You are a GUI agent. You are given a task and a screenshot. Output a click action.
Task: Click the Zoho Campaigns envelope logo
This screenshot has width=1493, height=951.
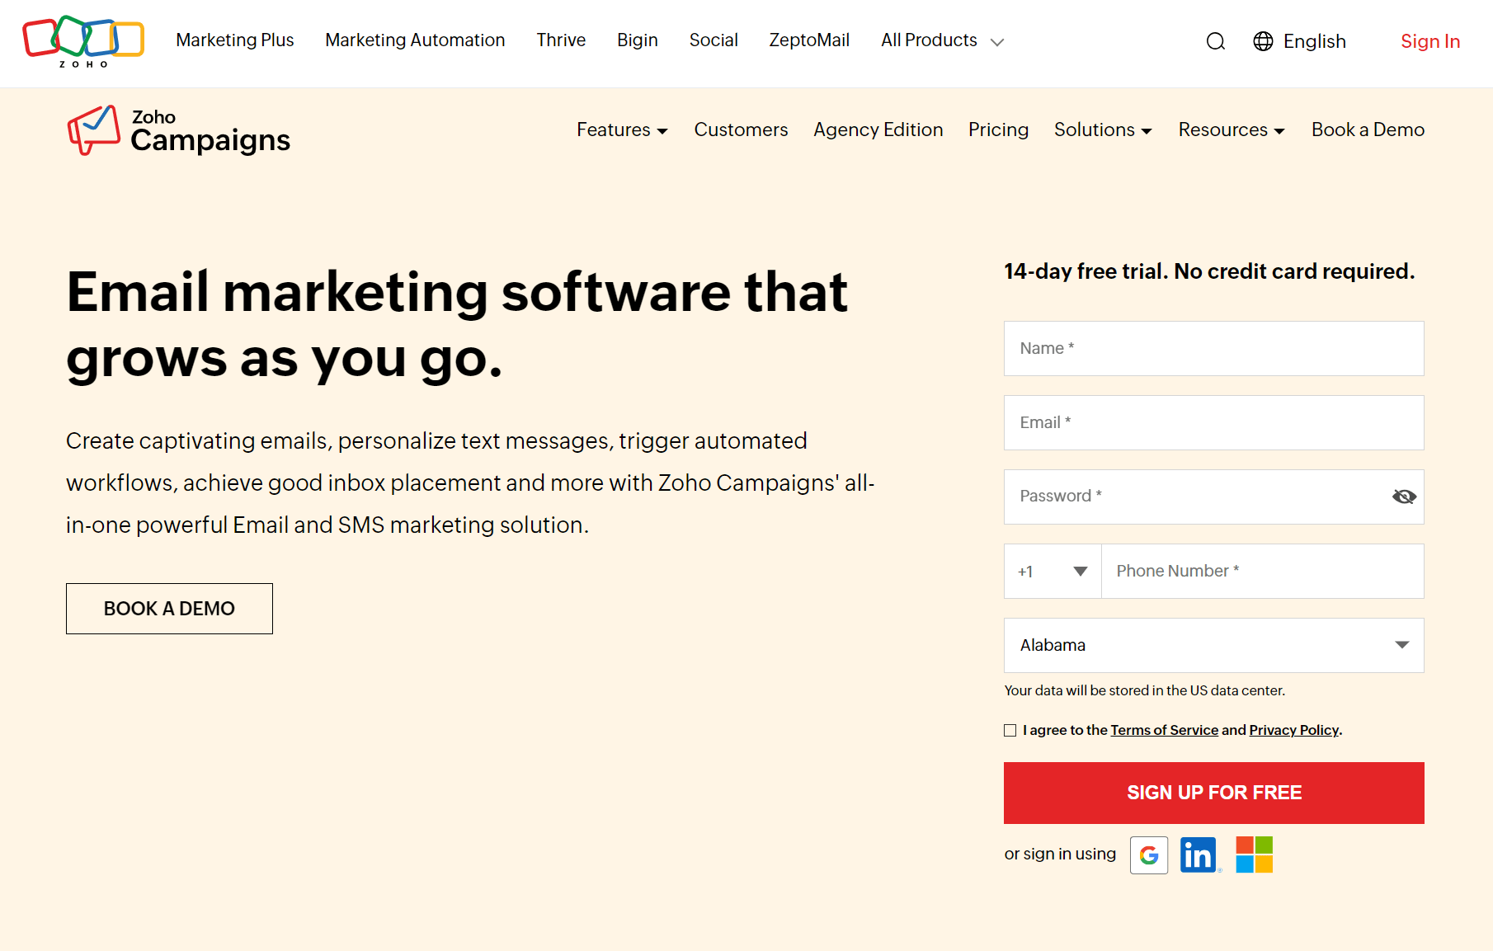[x=93, y=130]
